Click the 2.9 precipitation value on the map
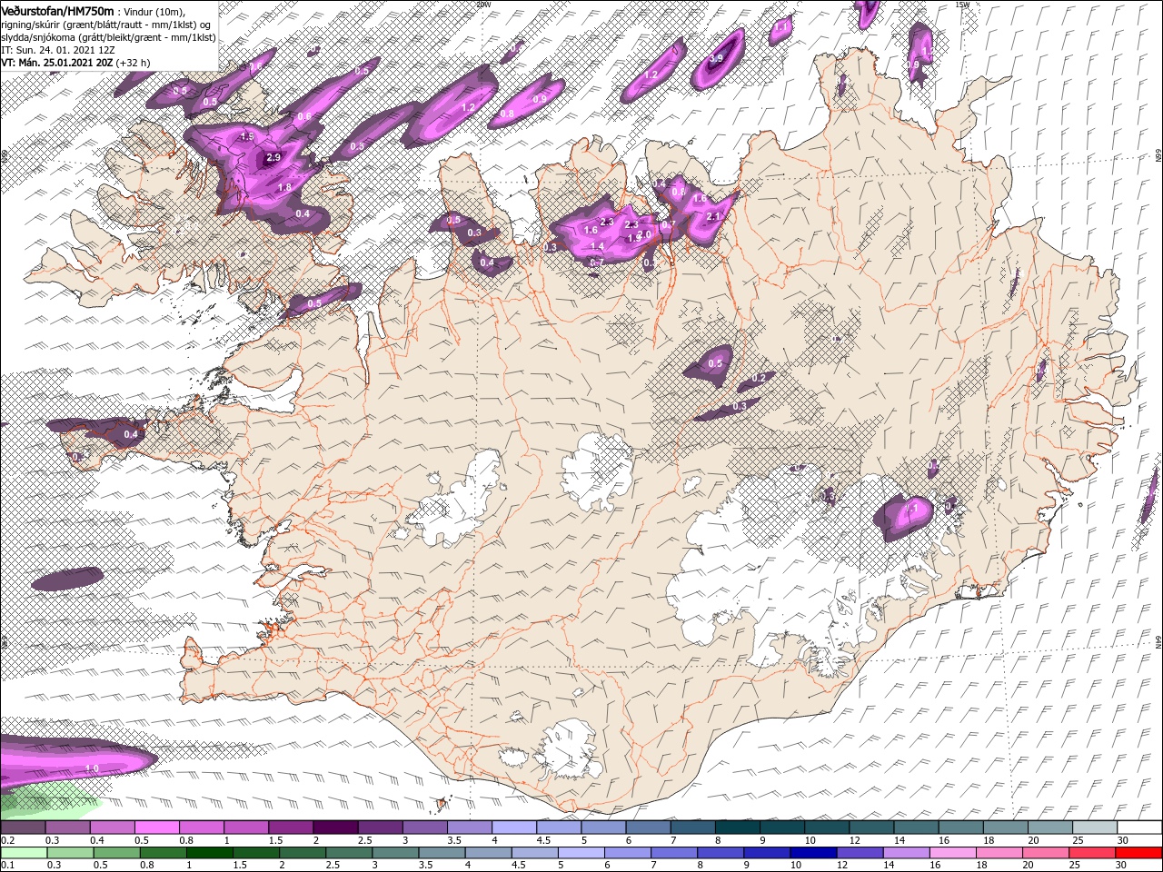The width and height of the screenshot is (1163, 872). tap(273, 158)
